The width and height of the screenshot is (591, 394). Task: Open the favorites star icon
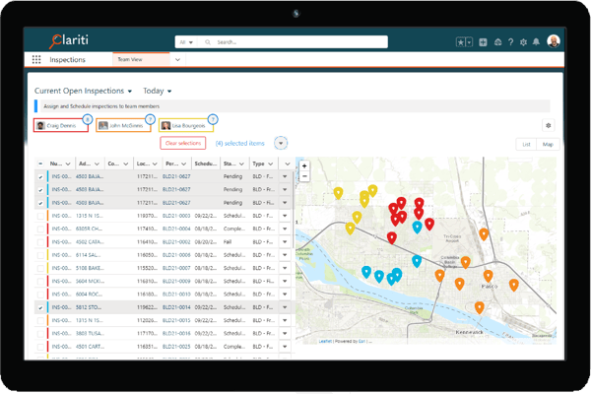(x=458, y=42)
